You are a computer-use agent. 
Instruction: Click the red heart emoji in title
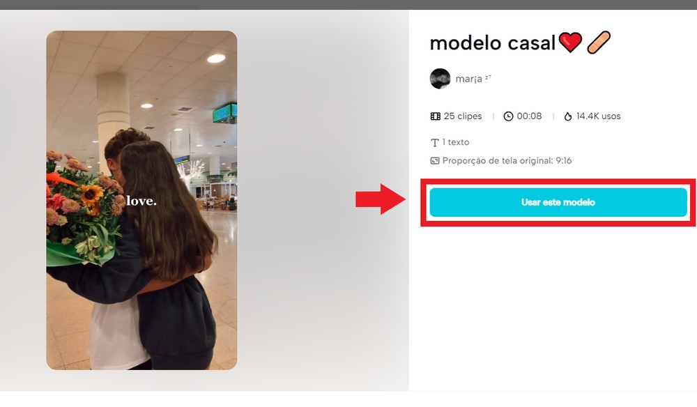[570, 43]
